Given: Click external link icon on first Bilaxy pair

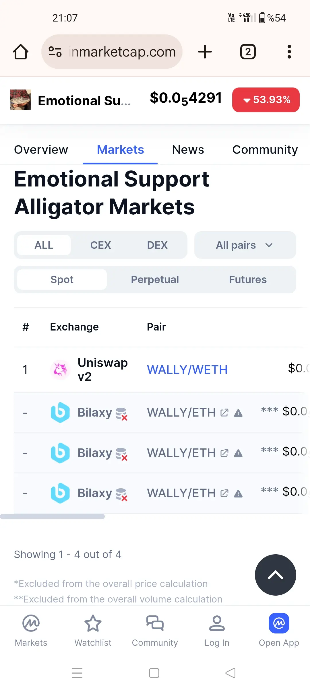Looking at the screenshot, I should 224,413.
